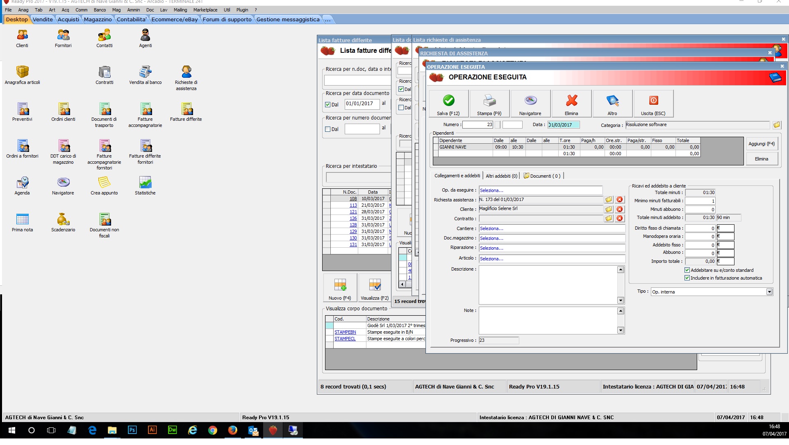Click the Salva (F12) green checkmark
Image resolution: width=789 pixels, height=445 pixels.
(x=448, y=101)
